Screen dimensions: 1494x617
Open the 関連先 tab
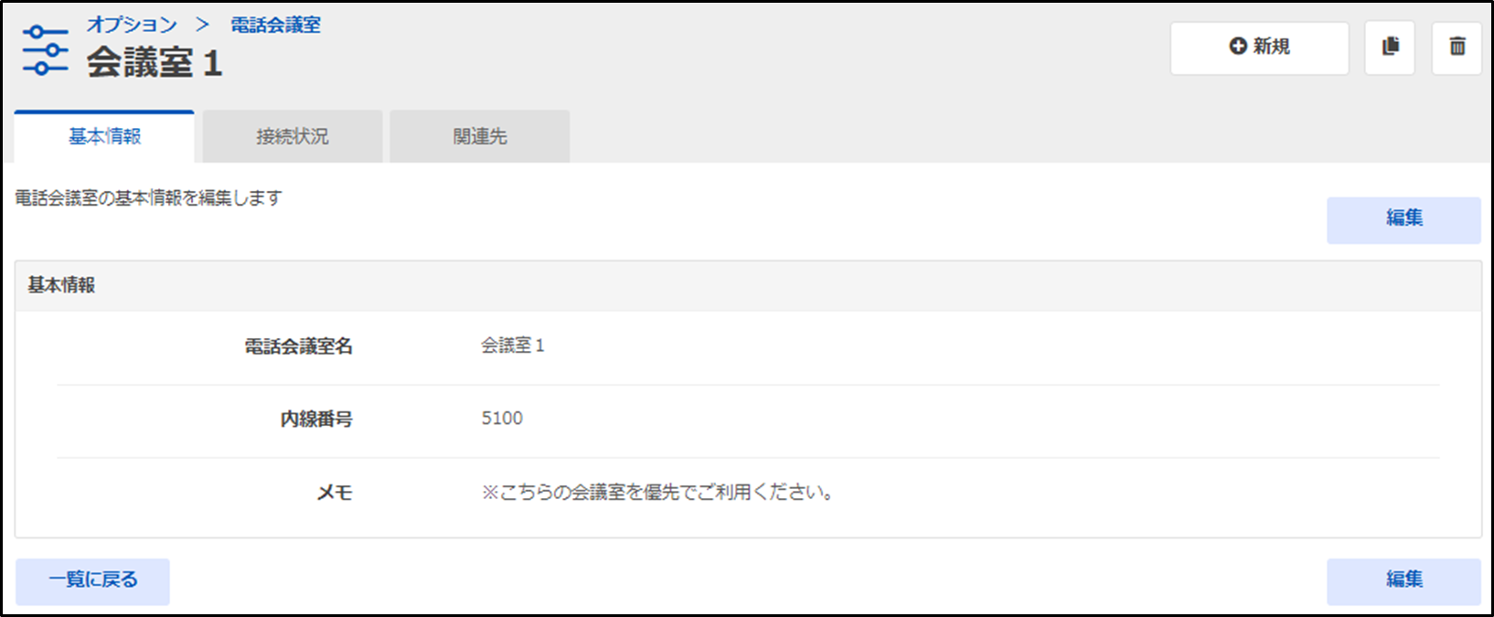479,137
